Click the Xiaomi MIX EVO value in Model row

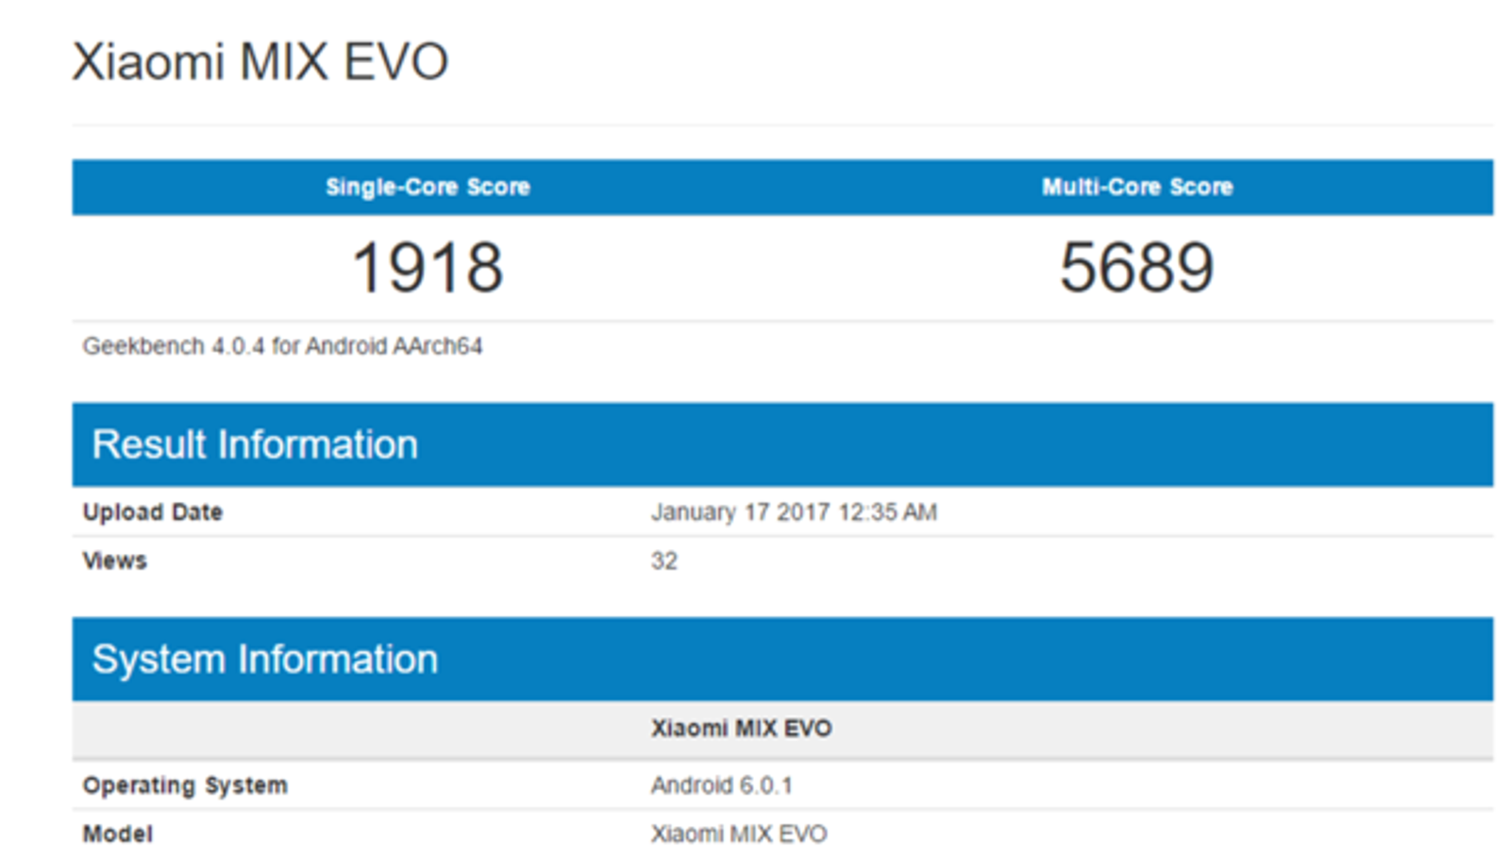pyautogui.click(x=739, y=834)
